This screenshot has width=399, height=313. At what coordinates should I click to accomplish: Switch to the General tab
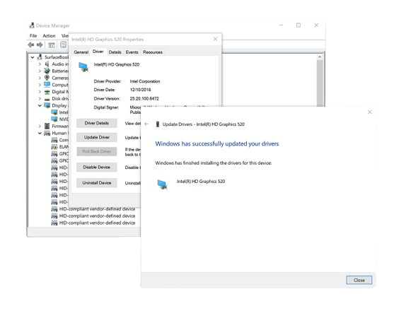click(81, 52)
